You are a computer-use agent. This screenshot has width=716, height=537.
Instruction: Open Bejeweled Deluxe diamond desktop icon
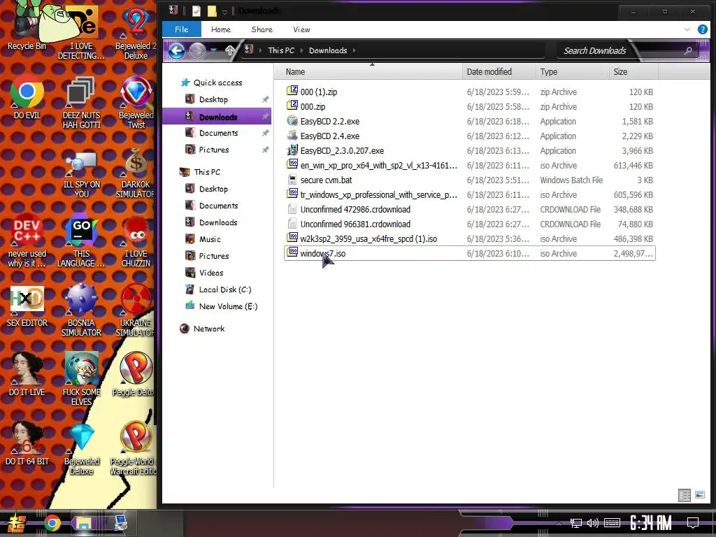pyautogui.click(x=81, y=450)
